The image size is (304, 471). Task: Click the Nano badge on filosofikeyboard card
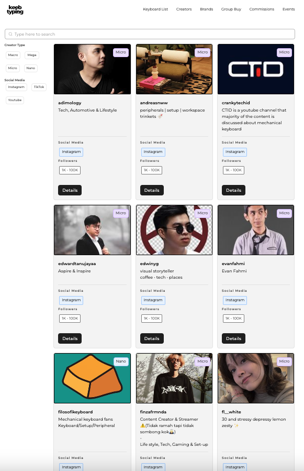[121, 362]
